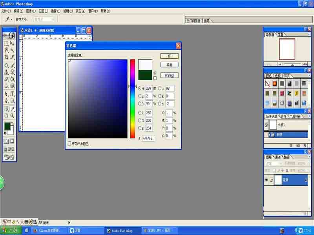This screenshot has height=235, width=314.
Task: Click Jump to ImageReady icon
Action: 9,157
